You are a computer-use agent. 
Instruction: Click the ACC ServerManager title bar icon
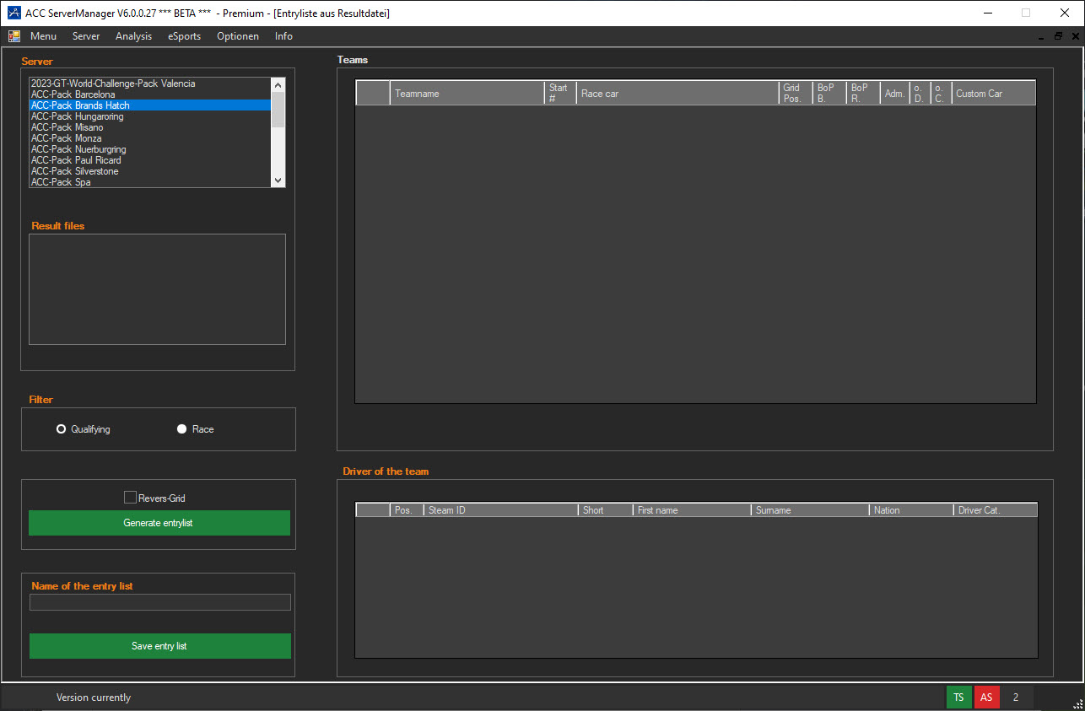click(13, 13)
